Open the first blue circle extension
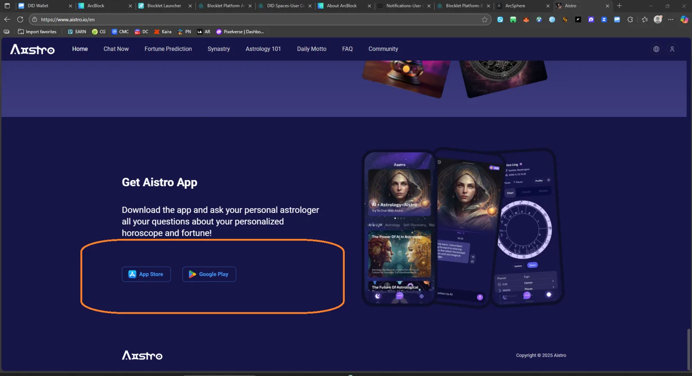This screenshot has height=376, width=692. (x=500, y=19)
